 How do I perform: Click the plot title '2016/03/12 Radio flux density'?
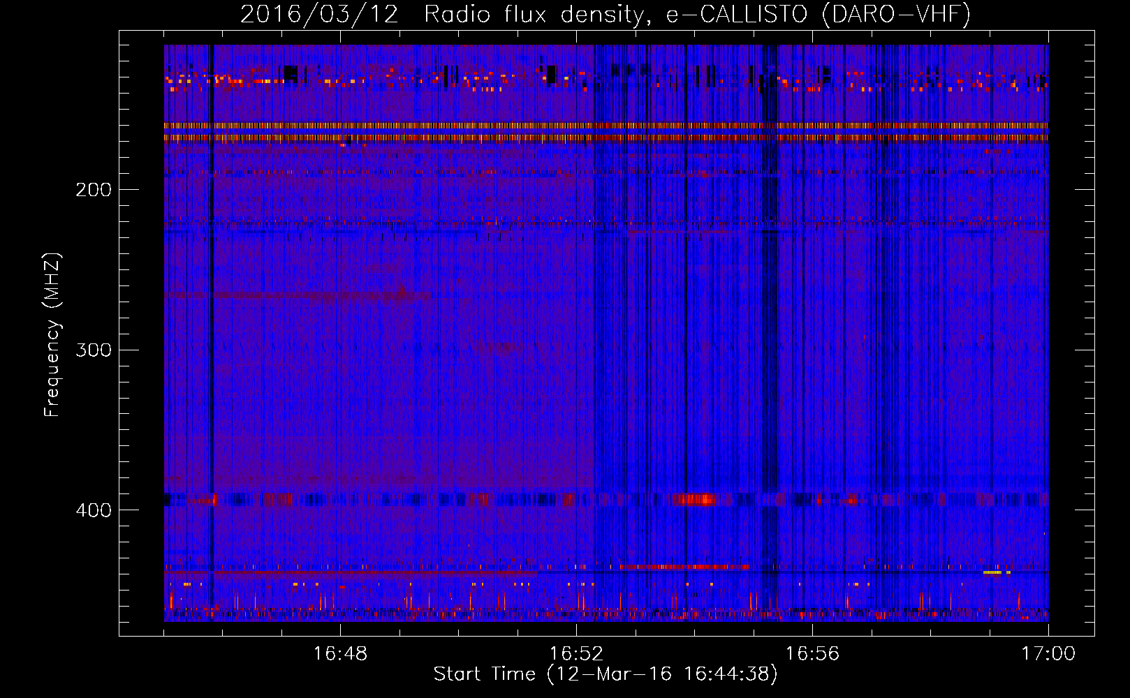pos(441,14)
